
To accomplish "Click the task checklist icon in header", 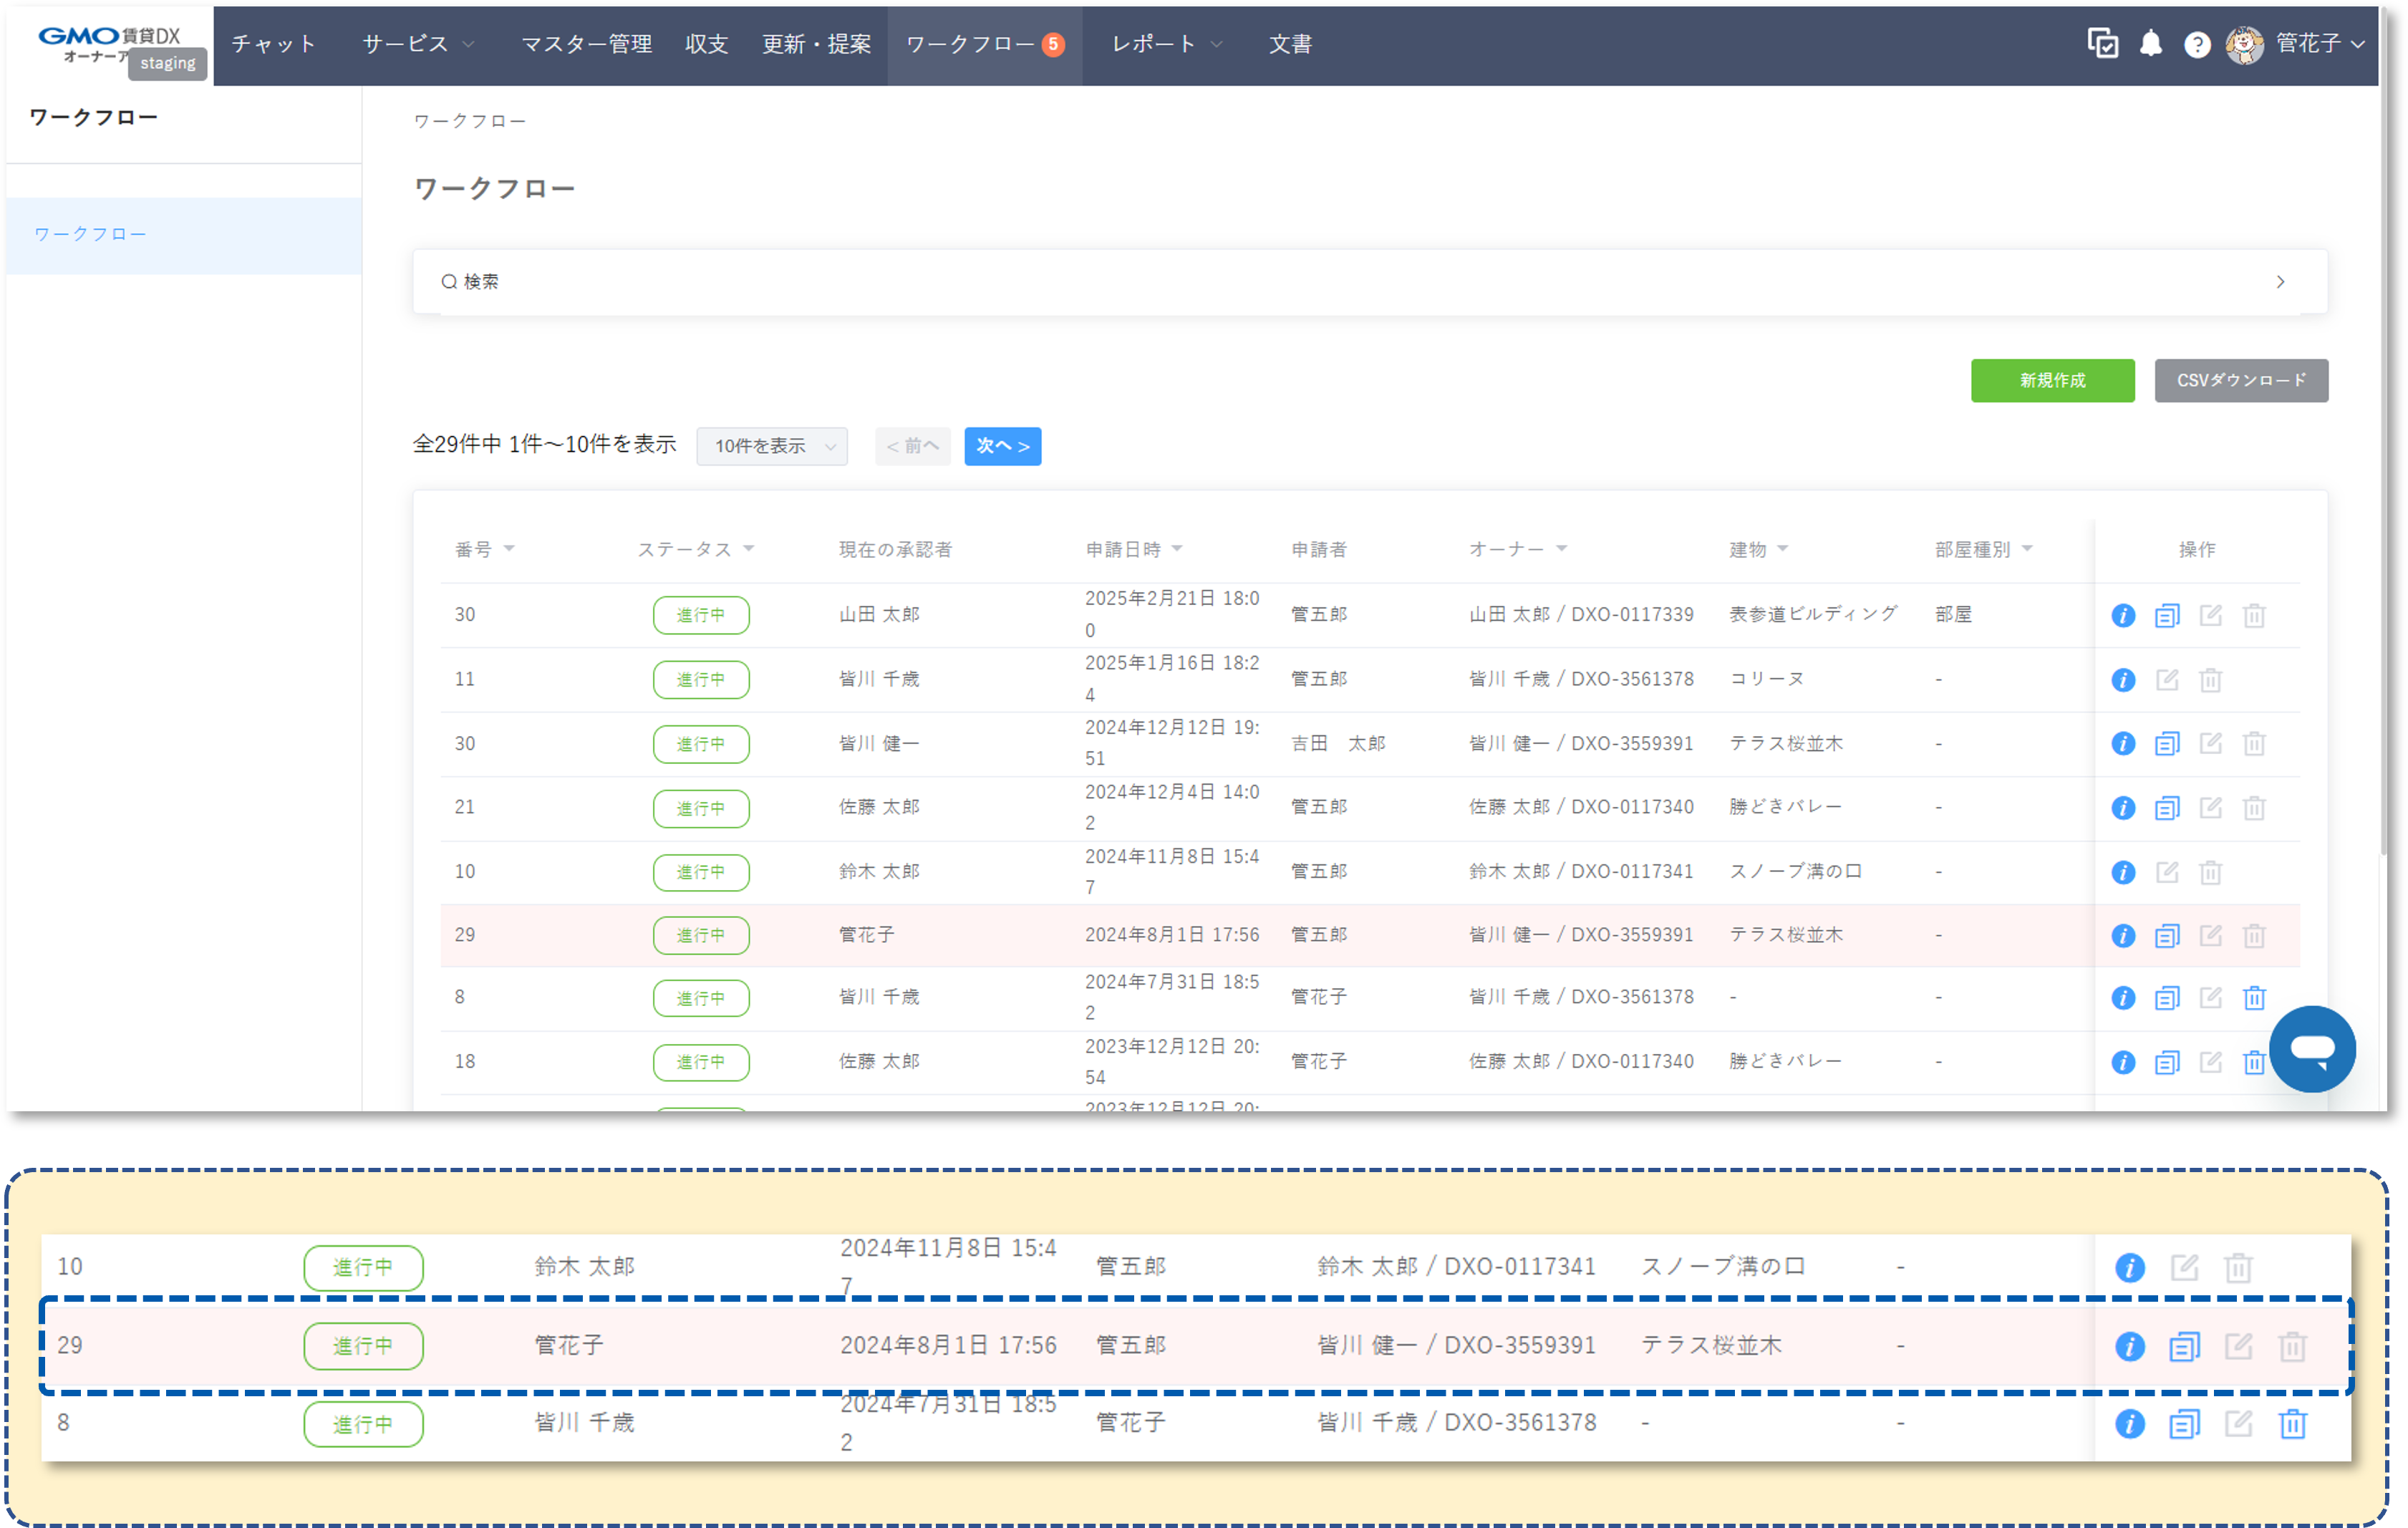I will point(2102,44).
